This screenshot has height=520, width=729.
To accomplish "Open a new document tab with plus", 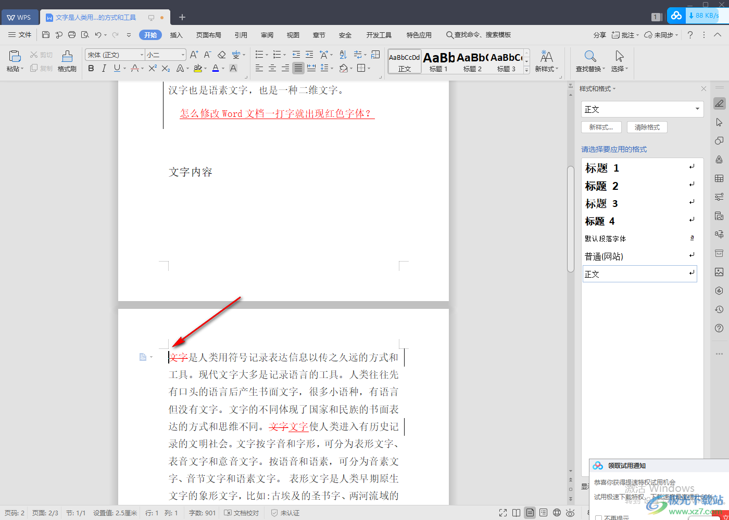I will click(182, 17).
